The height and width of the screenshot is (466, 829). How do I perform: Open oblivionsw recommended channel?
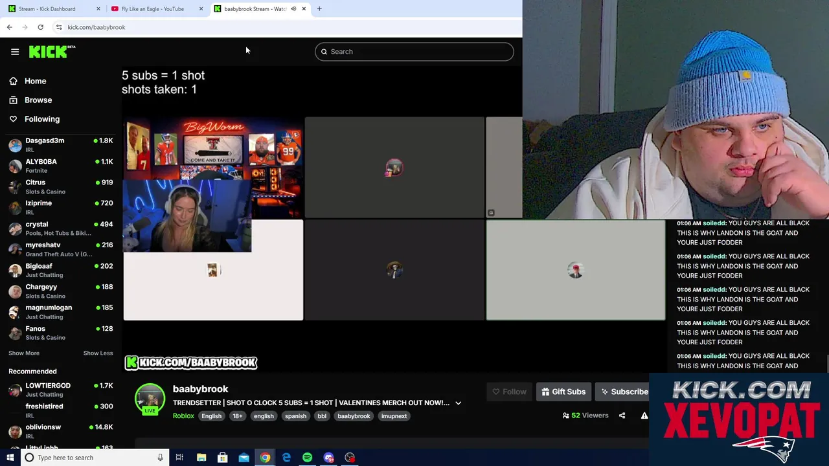pos(60,431)
